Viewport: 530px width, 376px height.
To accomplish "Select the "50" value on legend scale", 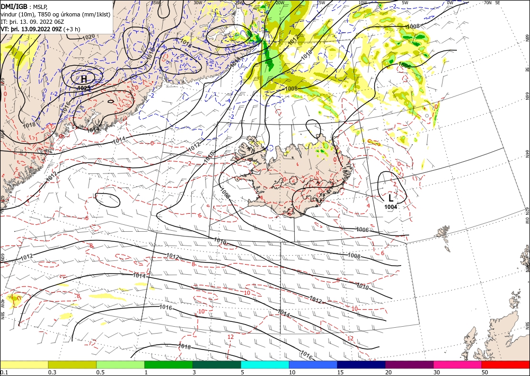I will click(x=484, y=372).
